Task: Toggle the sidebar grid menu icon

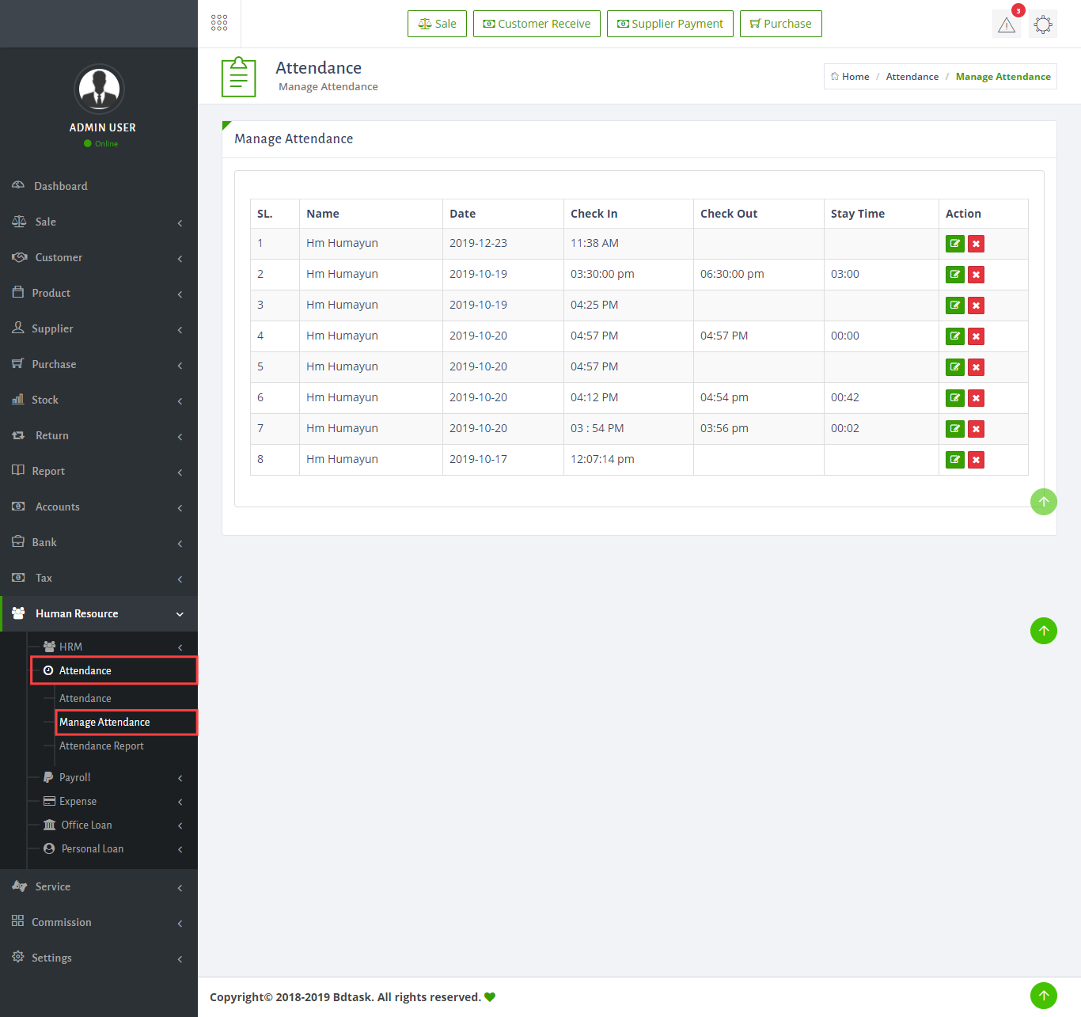Action: click(219, 23)
